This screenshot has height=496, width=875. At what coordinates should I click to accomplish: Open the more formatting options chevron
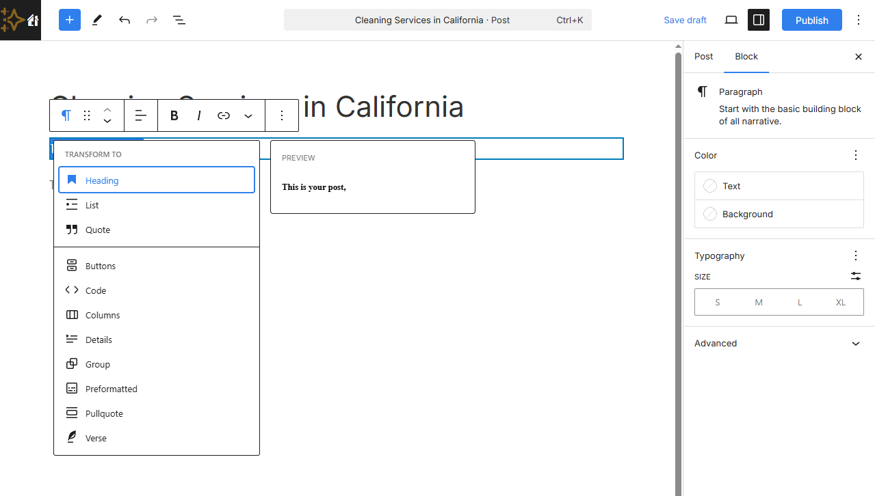point(248,115)
